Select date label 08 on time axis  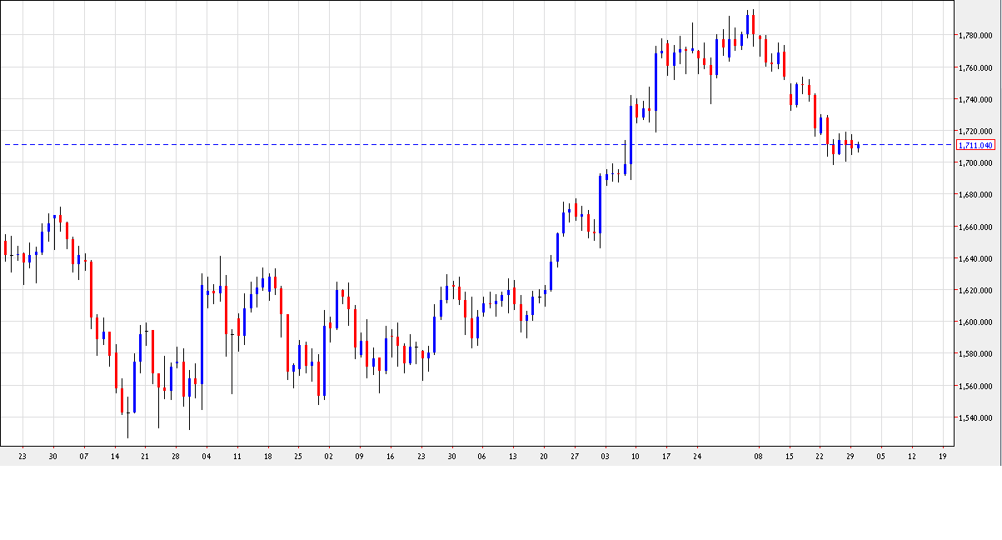(x=758, y=456)
